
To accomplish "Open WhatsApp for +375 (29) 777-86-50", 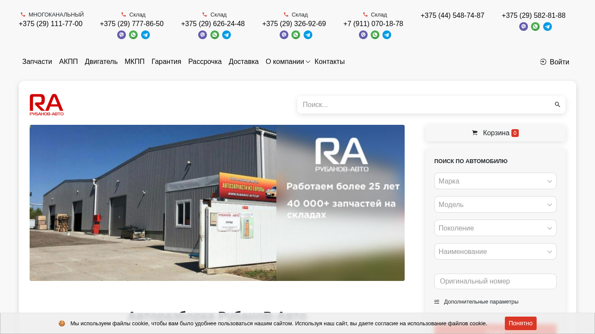I will click(133, 35).
